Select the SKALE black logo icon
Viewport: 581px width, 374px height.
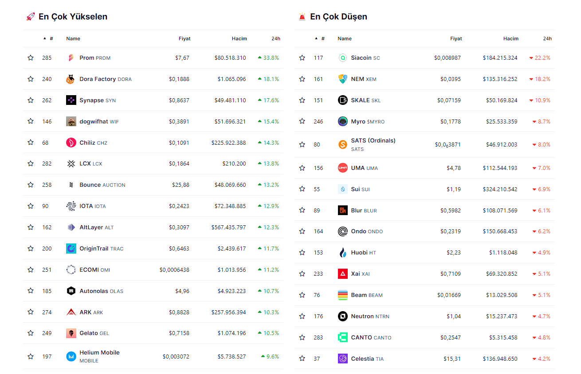click(x=342, y=100)
